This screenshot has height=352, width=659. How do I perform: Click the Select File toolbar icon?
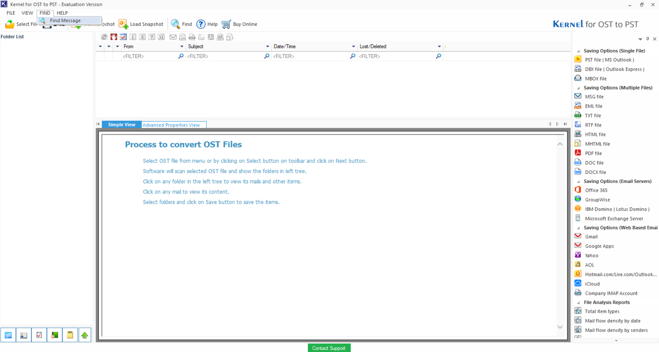pyautogui.click(x=10, y=24)
